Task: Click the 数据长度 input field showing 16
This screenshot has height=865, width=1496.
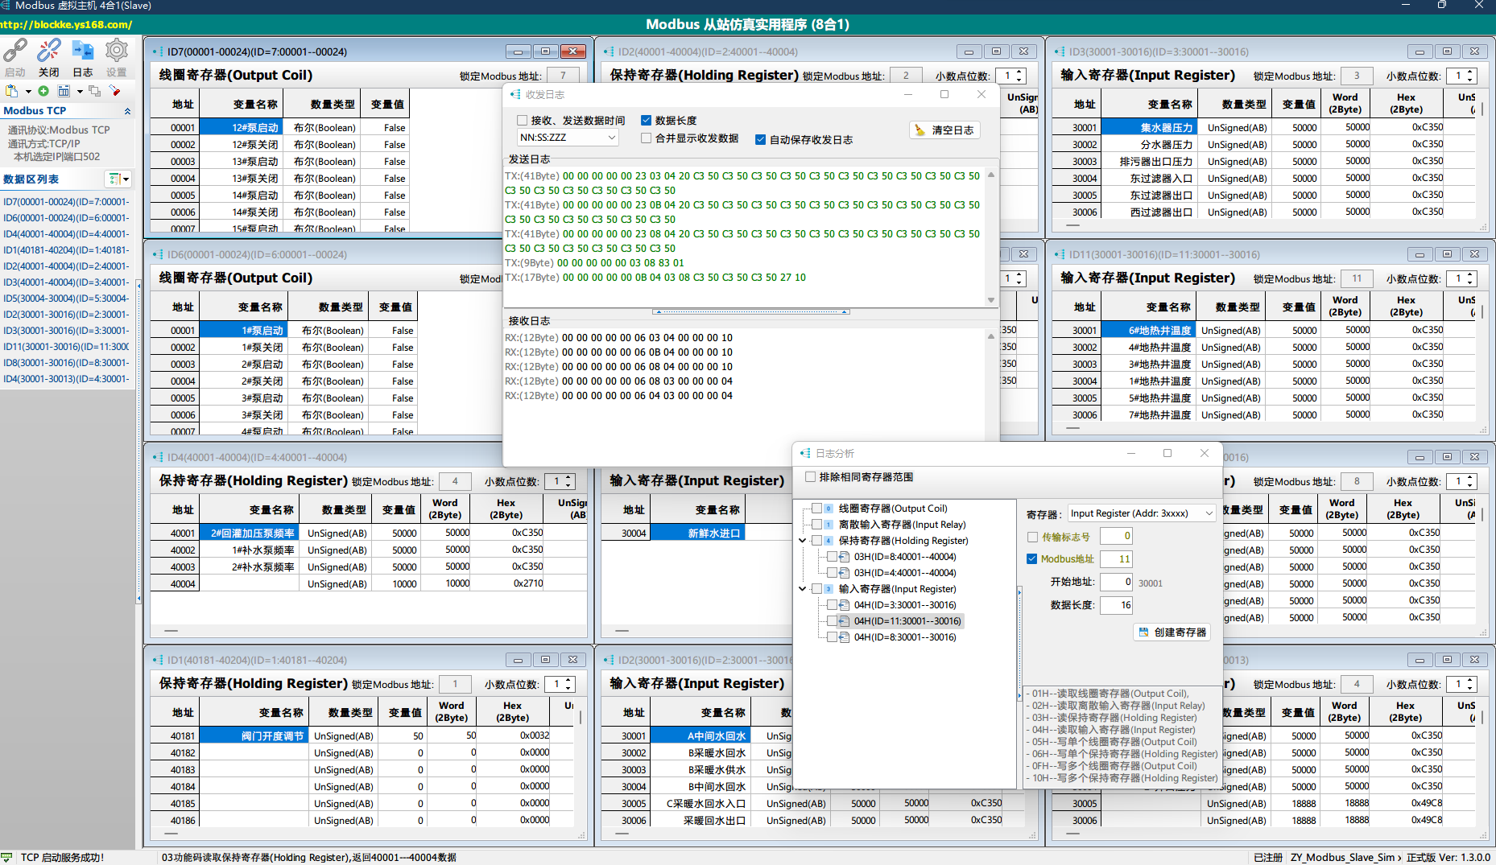Action: tap(1117, 605)
